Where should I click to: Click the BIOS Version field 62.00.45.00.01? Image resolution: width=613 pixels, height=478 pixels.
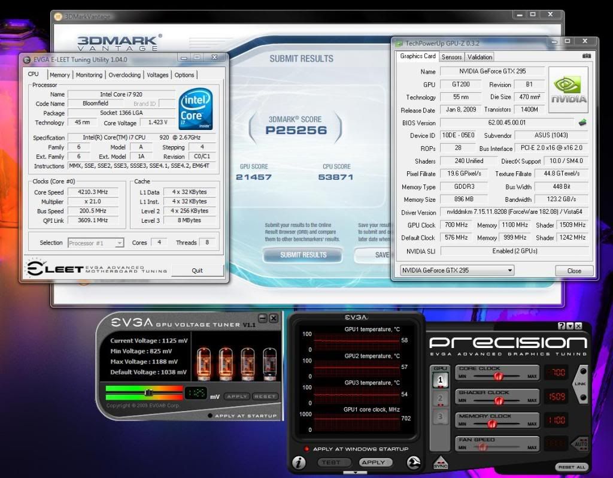point(507,122)
